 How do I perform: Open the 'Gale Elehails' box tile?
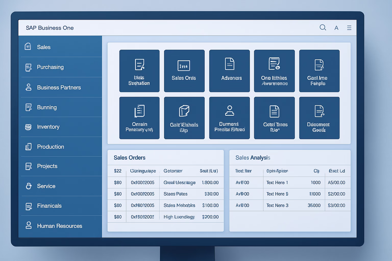[x=184, y=118]
